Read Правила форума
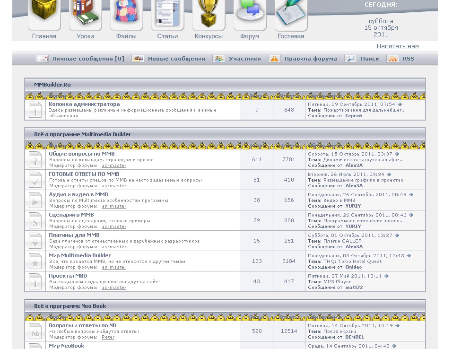 (311, 59)
